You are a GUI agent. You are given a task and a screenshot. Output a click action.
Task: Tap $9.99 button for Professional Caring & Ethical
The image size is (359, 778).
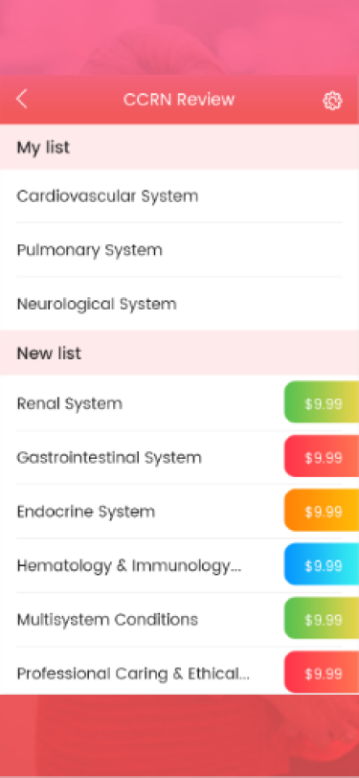point(322,673)
